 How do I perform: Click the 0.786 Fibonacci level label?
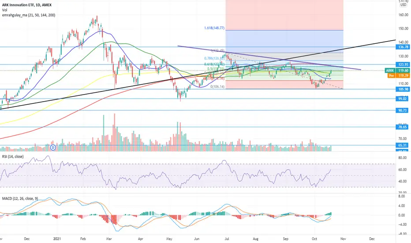[x=214, y=58]
